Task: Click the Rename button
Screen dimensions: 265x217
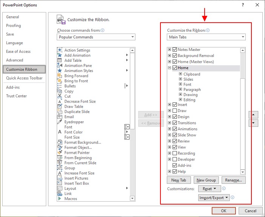Action: [234, 180]
